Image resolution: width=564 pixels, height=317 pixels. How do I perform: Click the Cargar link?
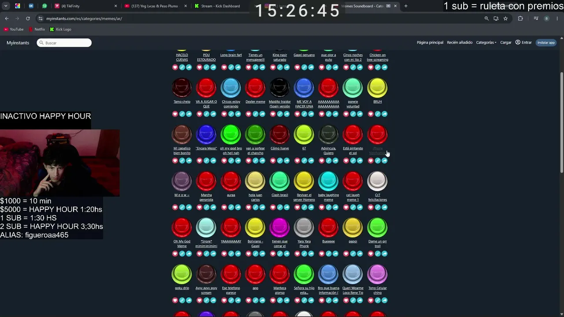point(506,43)
